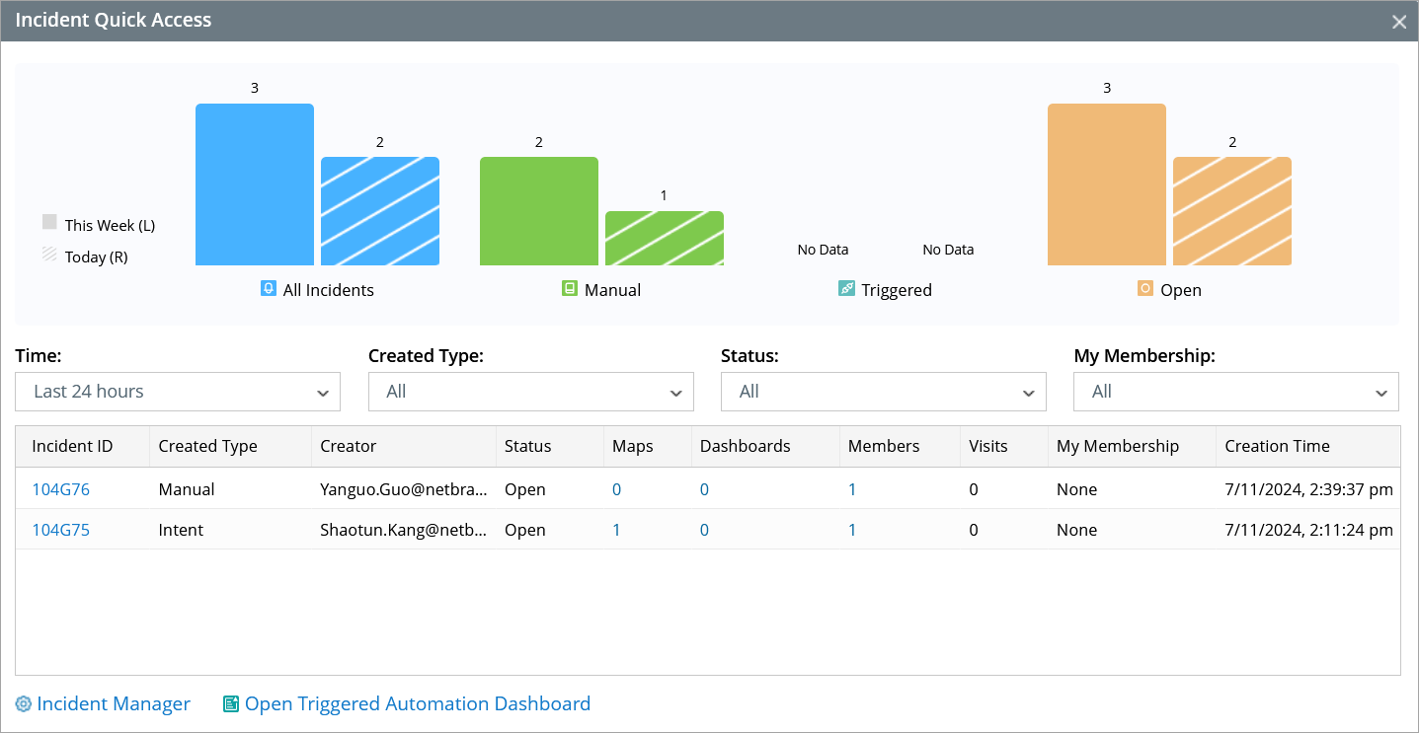Click the Incident ID column header
The height and width of the screenshot is (733, 1419).
(72, 446)
